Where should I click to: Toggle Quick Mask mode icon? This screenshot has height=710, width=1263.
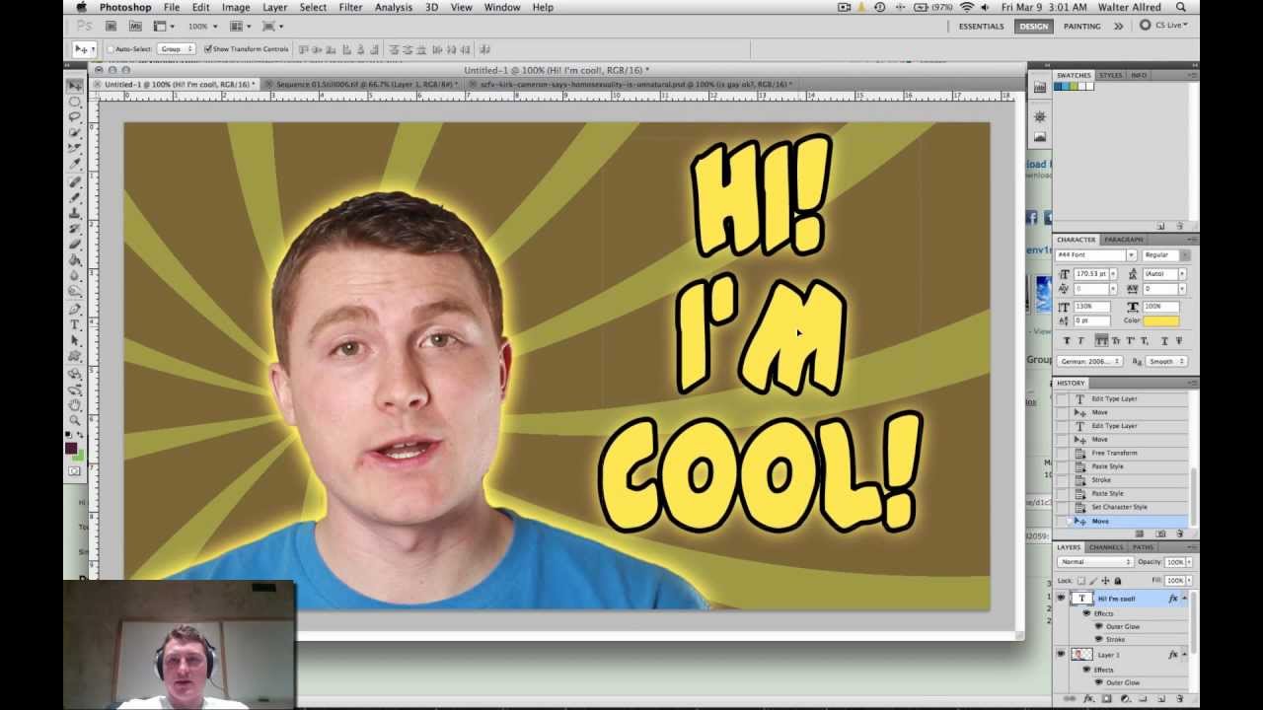tap(75, 471)
